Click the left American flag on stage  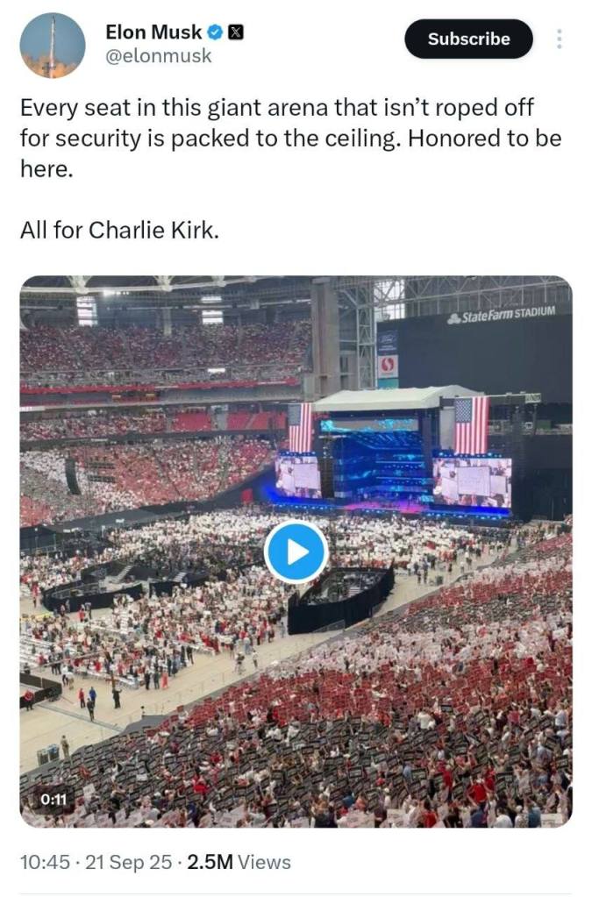point(300,427)
